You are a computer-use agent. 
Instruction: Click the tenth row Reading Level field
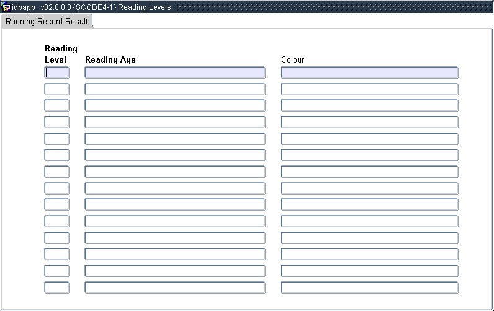point(57,221)
